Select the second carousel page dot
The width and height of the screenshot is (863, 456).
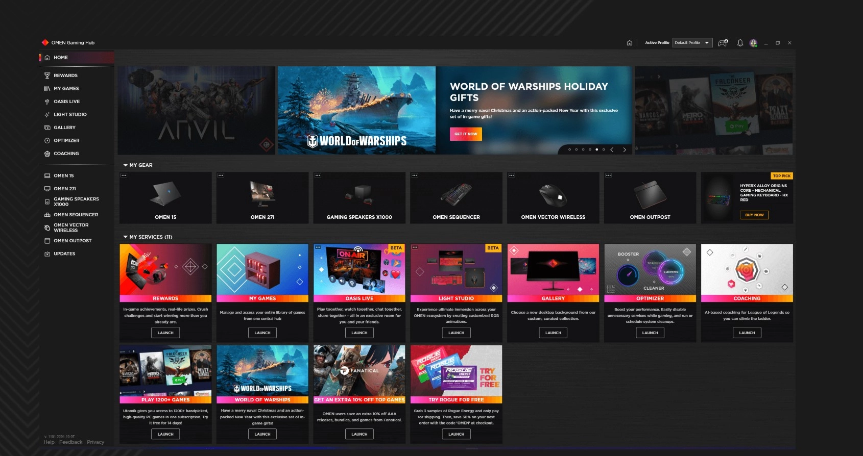click(576, 149)
